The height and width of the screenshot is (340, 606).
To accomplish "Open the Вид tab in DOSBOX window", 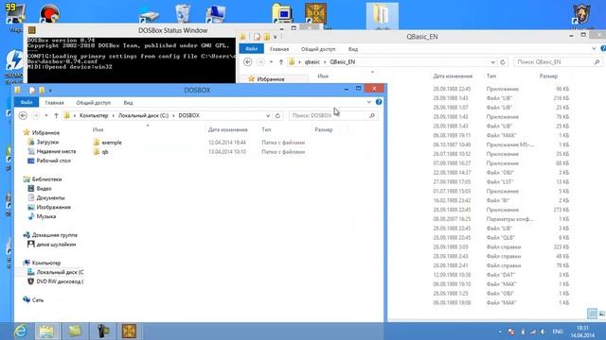I will tap(129, 103).
